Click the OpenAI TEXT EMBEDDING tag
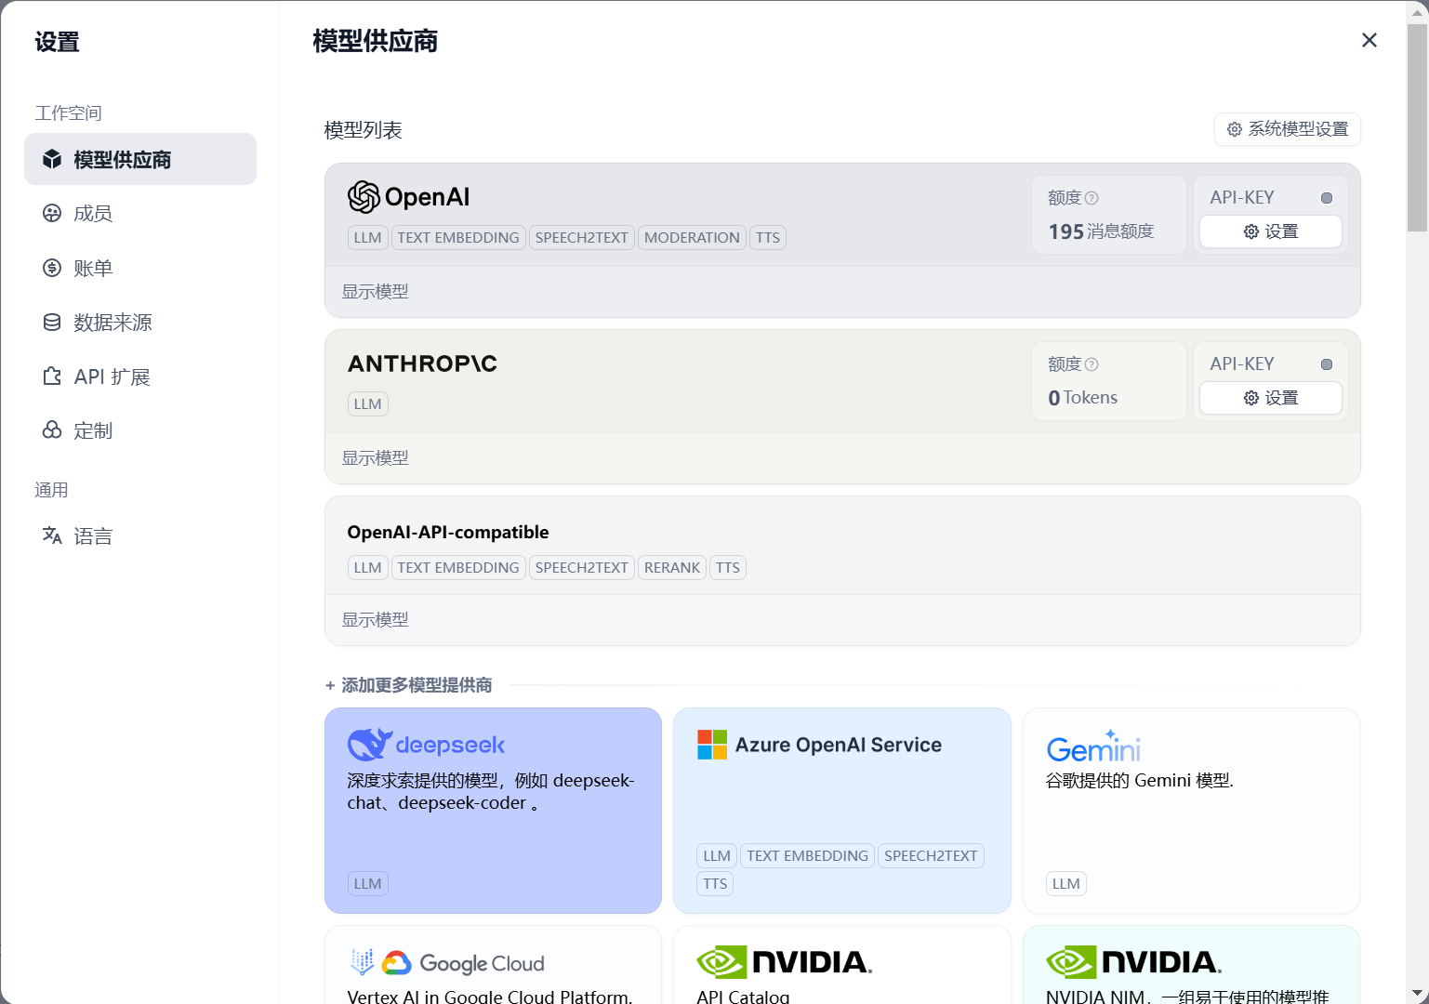The image size is (1429, 1004). [x=458, y=238]
